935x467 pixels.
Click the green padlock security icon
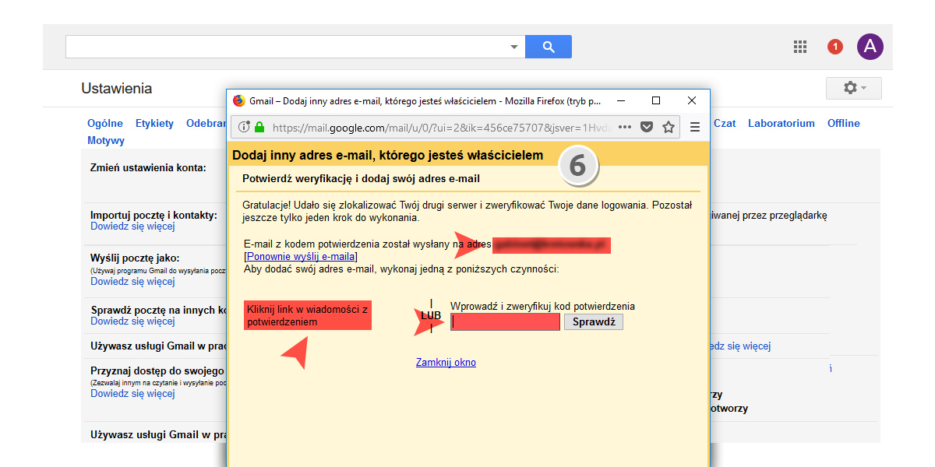tap(259, 127)
